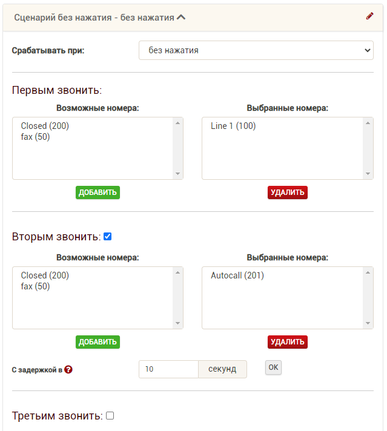Click 'УДАЛИТЬ' button under Вторым звонить
The height and width of the screenshot is (431, 387).
(x=288, y=342)
